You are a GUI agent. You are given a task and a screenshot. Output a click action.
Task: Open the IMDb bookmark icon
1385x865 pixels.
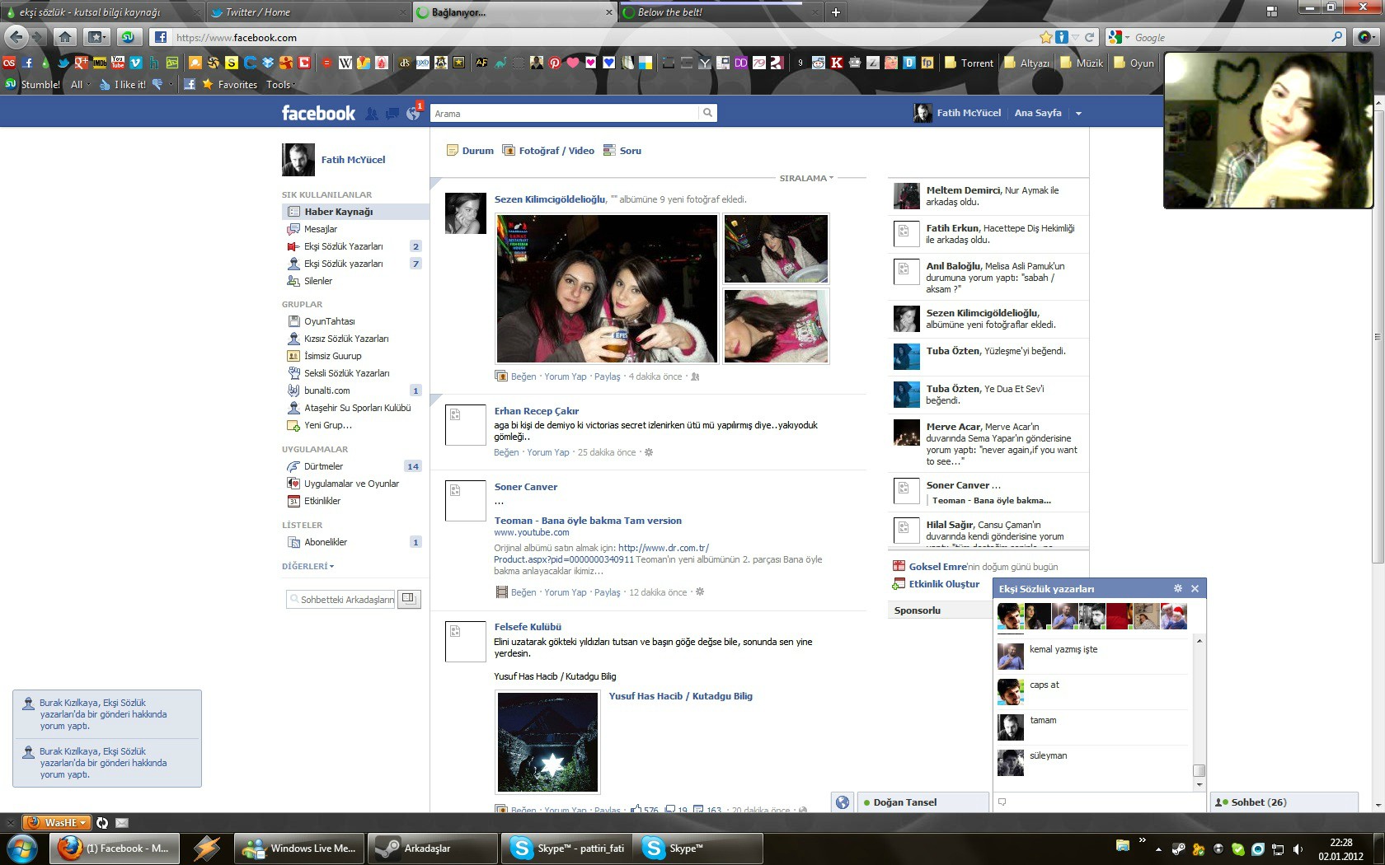click(x=100, y=63)
